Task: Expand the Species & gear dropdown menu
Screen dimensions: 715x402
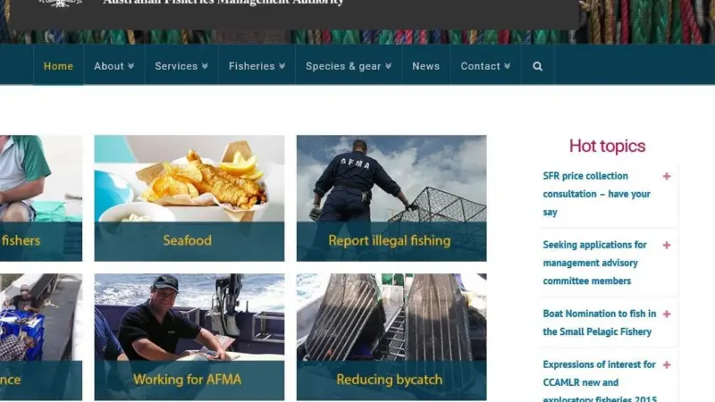Action: click(349, 66)
